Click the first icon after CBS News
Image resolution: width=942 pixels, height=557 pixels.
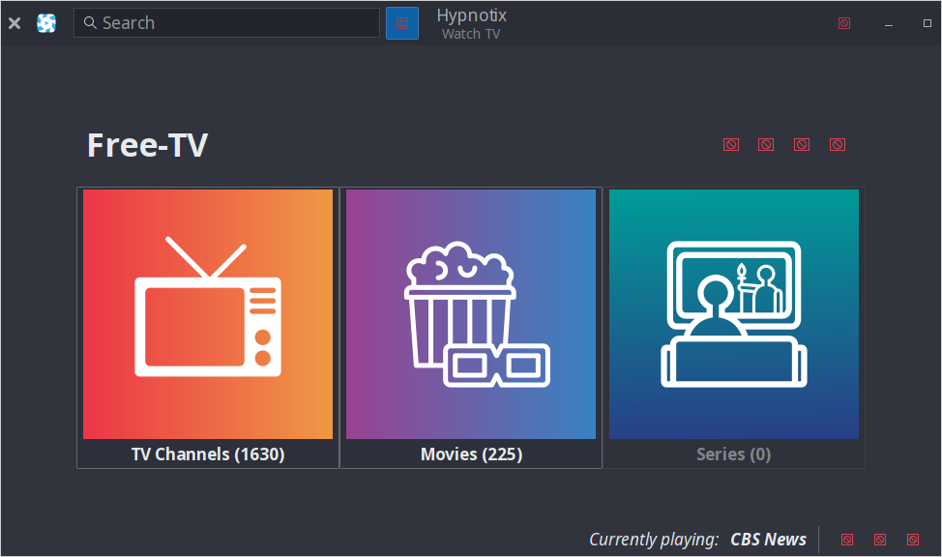(x=847, y=539)
